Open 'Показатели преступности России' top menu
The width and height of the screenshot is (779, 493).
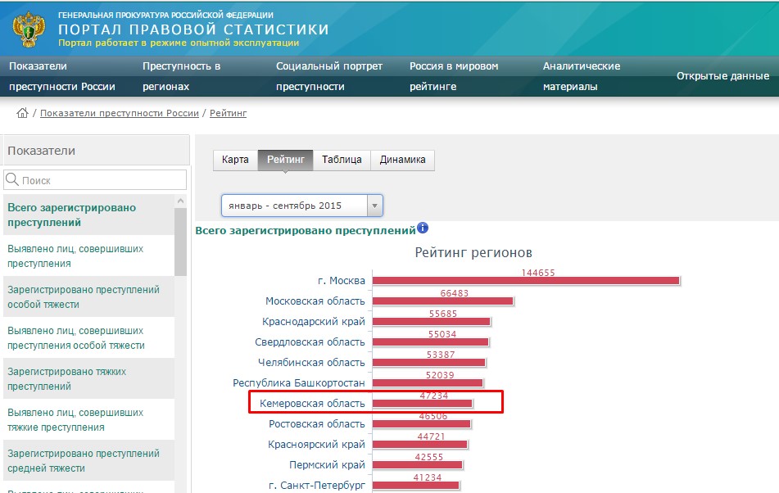click(62, 76)
